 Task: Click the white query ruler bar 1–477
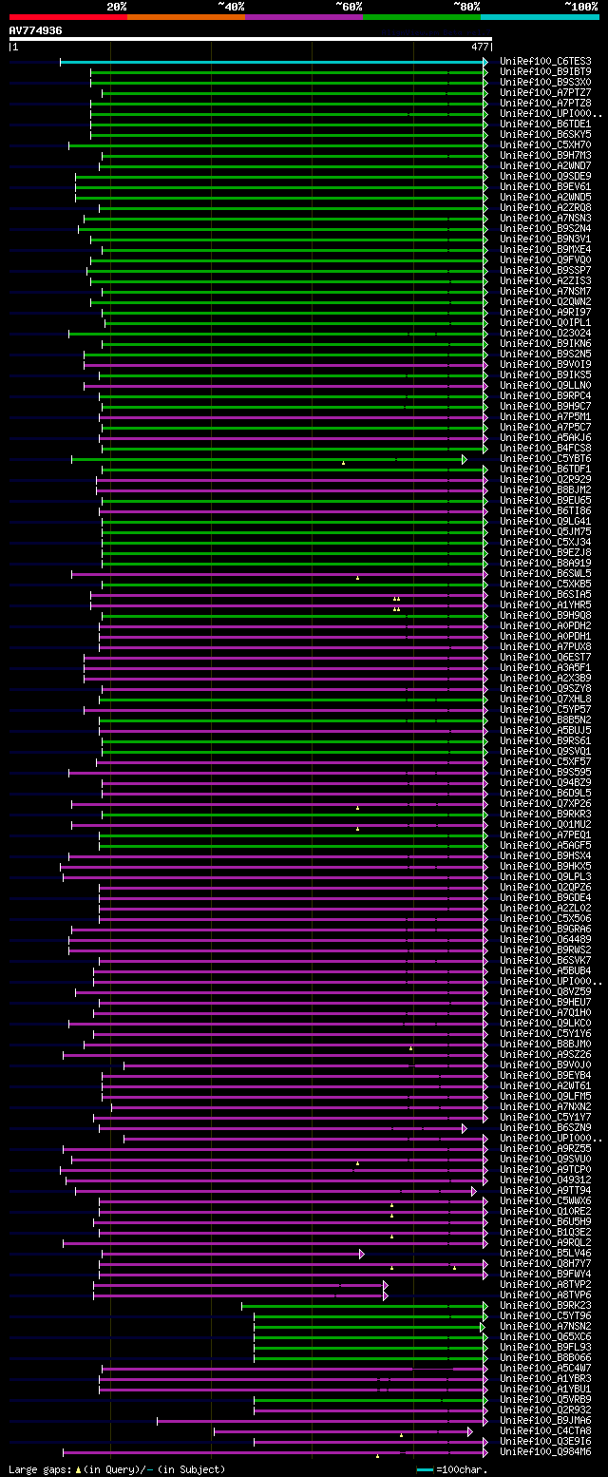(251, 40)
